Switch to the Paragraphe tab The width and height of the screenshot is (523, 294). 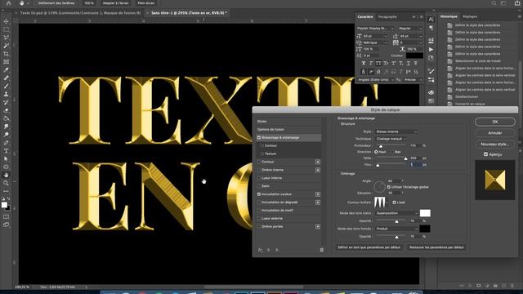387,16
